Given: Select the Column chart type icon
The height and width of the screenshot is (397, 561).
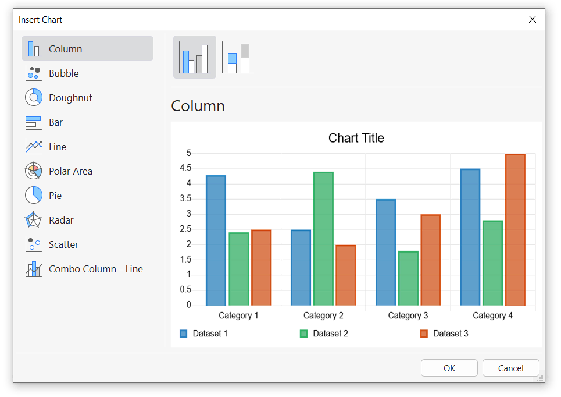Looking at the screenshot, I should coord(33,49).
